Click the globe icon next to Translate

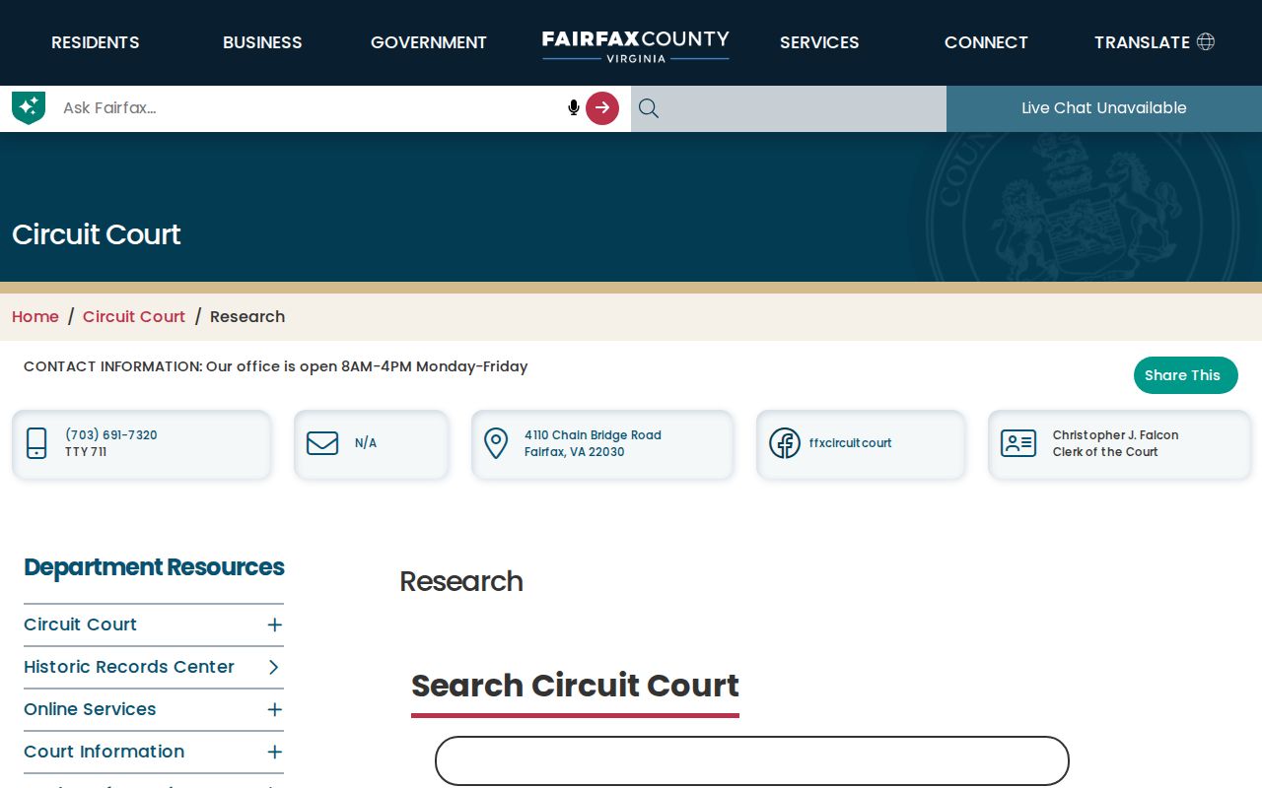[x=1205, y=41]
